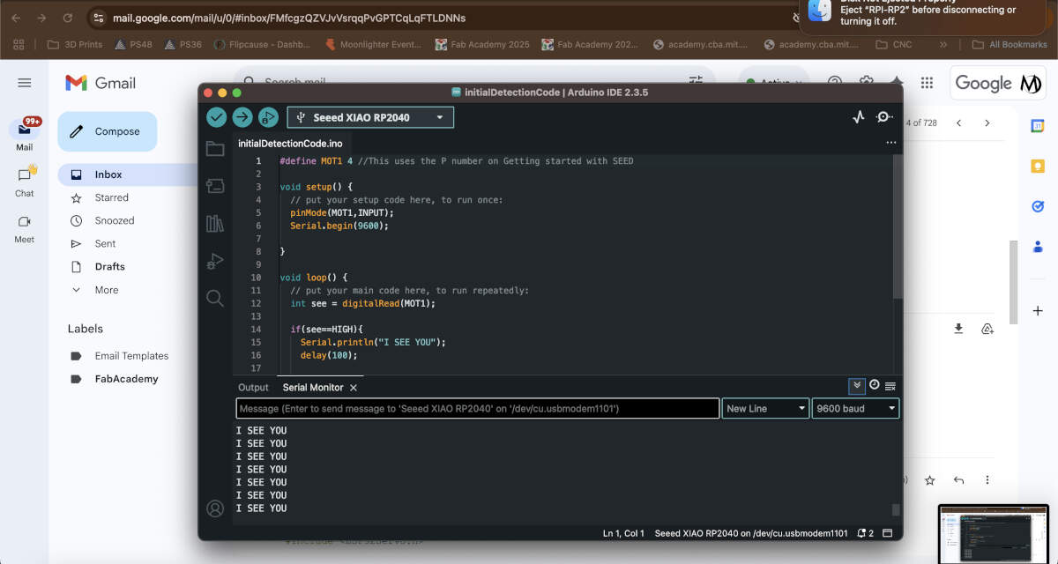Toggle timestamps in Serial Monitor

(874, 385)
